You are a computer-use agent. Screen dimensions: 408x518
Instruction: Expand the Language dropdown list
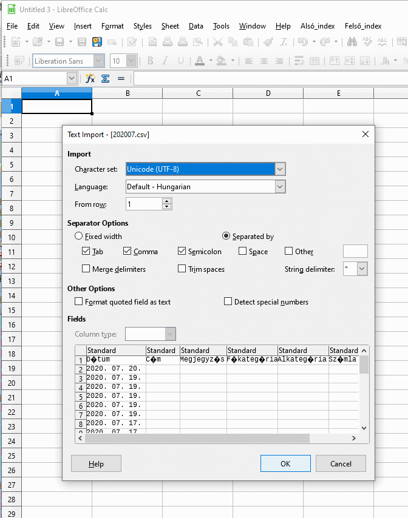pyautogui.click(x=280, y=187)
